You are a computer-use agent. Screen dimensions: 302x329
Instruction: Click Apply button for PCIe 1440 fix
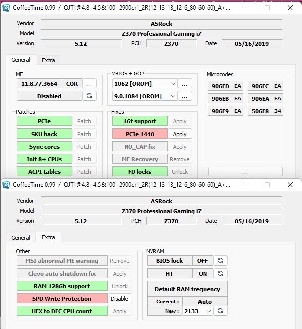(180, 134)
